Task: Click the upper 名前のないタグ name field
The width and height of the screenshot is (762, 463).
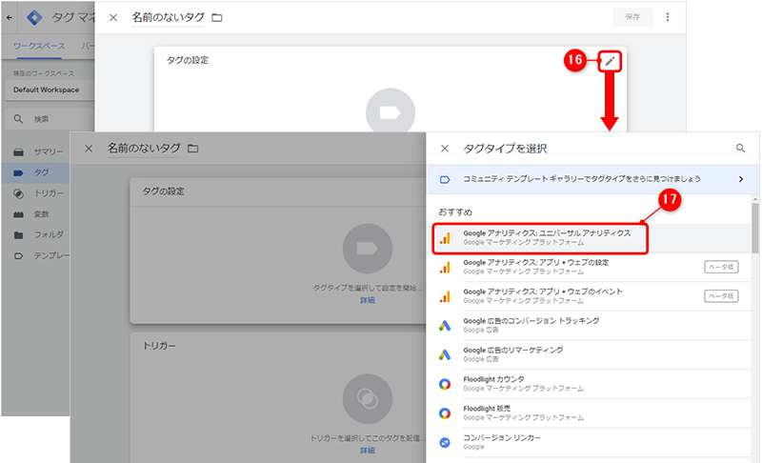Action: 169,17
